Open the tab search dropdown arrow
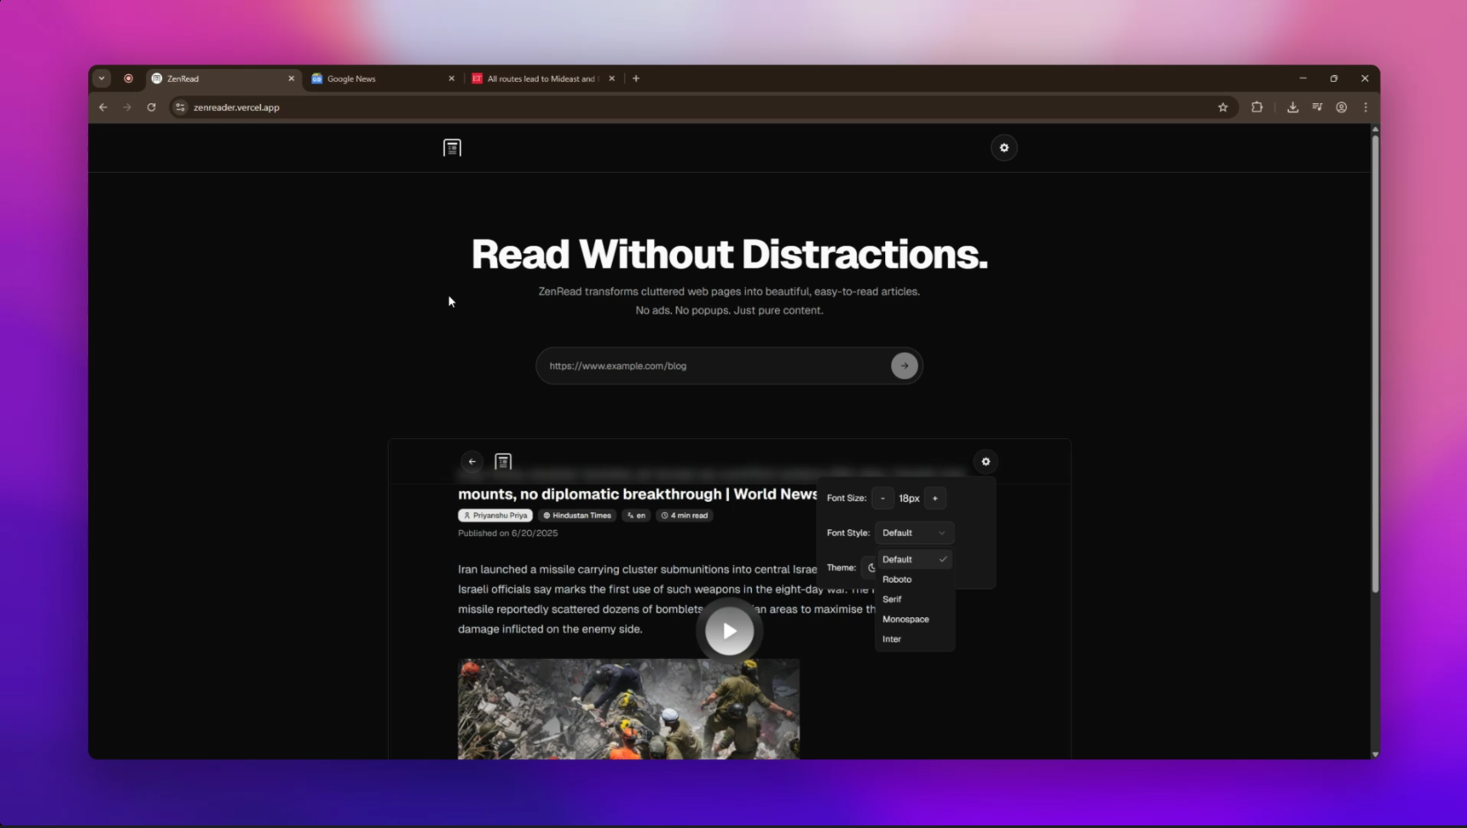The height and width of the screenshot is (828, 1467). (x=101, y=78)
